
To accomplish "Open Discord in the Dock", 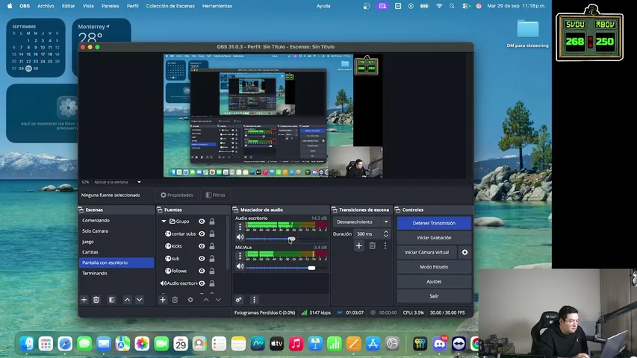I will [x=439, y=344].
